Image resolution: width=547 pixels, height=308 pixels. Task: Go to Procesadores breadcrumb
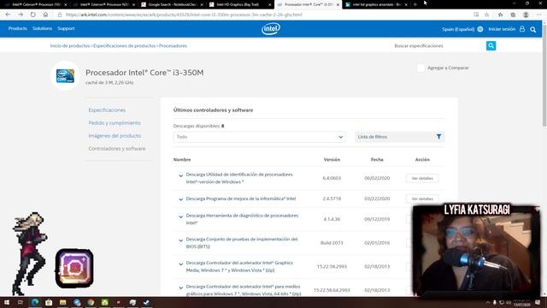[x=173, y=45]
